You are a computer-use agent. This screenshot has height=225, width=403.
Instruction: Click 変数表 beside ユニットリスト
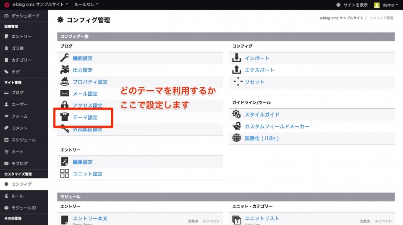point(365,221)
